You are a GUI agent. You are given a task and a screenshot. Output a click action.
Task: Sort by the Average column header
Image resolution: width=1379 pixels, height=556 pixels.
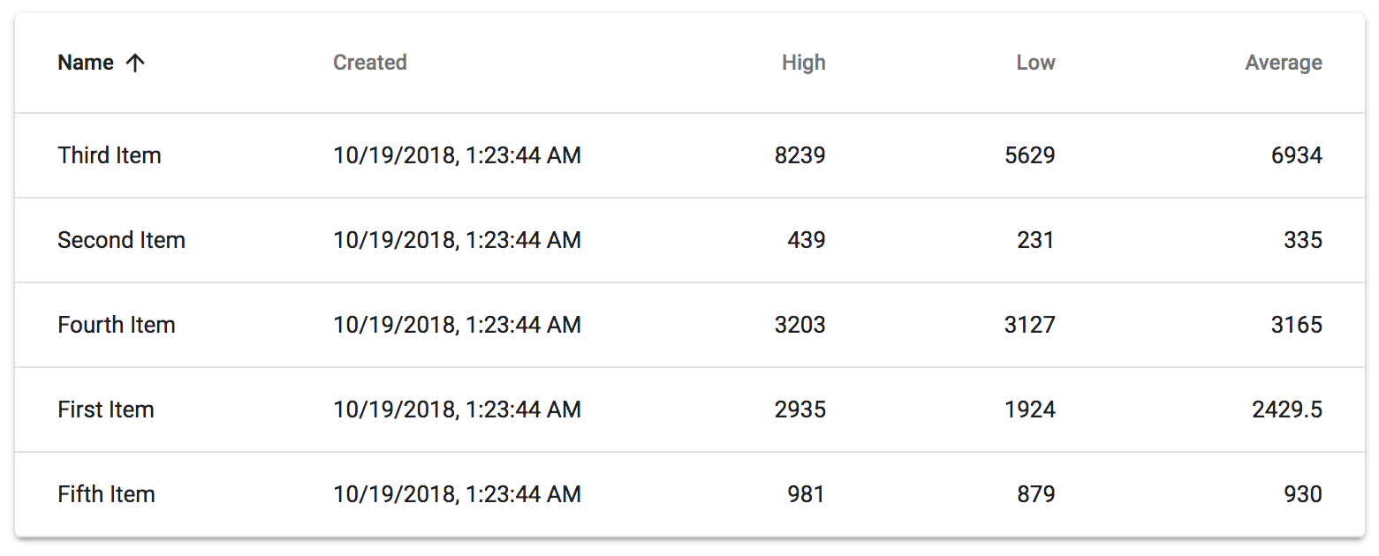pos(1283,63)
